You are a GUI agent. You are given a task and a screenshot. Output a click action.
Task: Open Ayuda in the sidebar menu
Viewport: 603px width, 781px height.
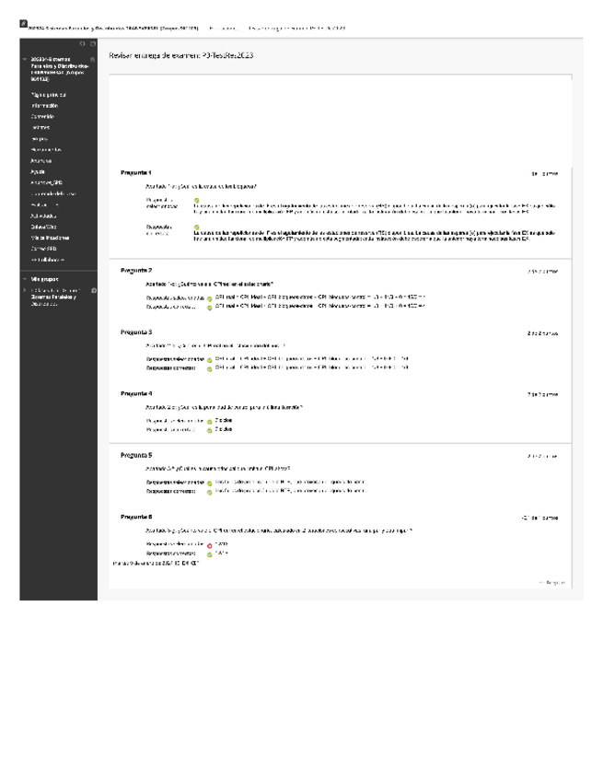pyautogui.click(x=38, y=172)
